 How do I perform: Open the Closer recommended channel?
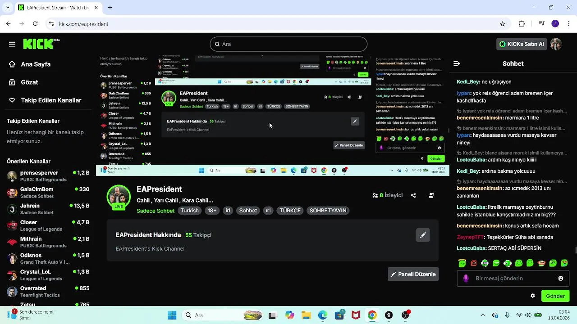[x=48, y=225]
